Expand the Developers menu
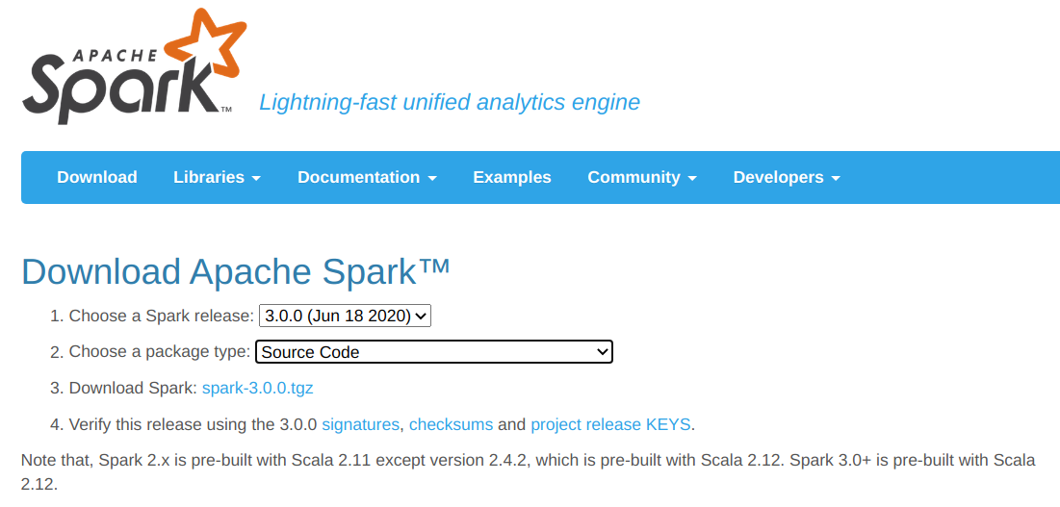1060x507 pixels. 787,177
